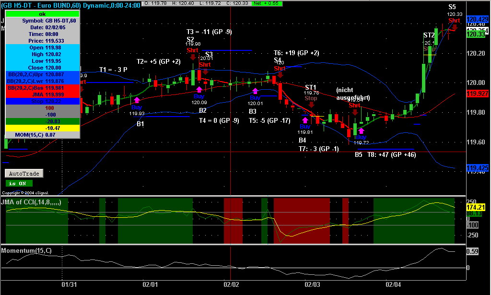491x295 pixels.
Task: Click the blue 'Stop 120.22' row
Action: [43, 101]
